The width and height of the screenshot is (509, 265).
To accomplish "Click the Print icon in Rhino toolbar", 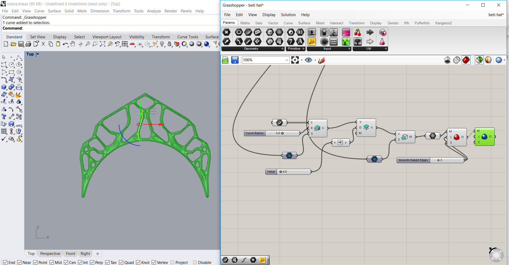I will [x=28, y=44].
